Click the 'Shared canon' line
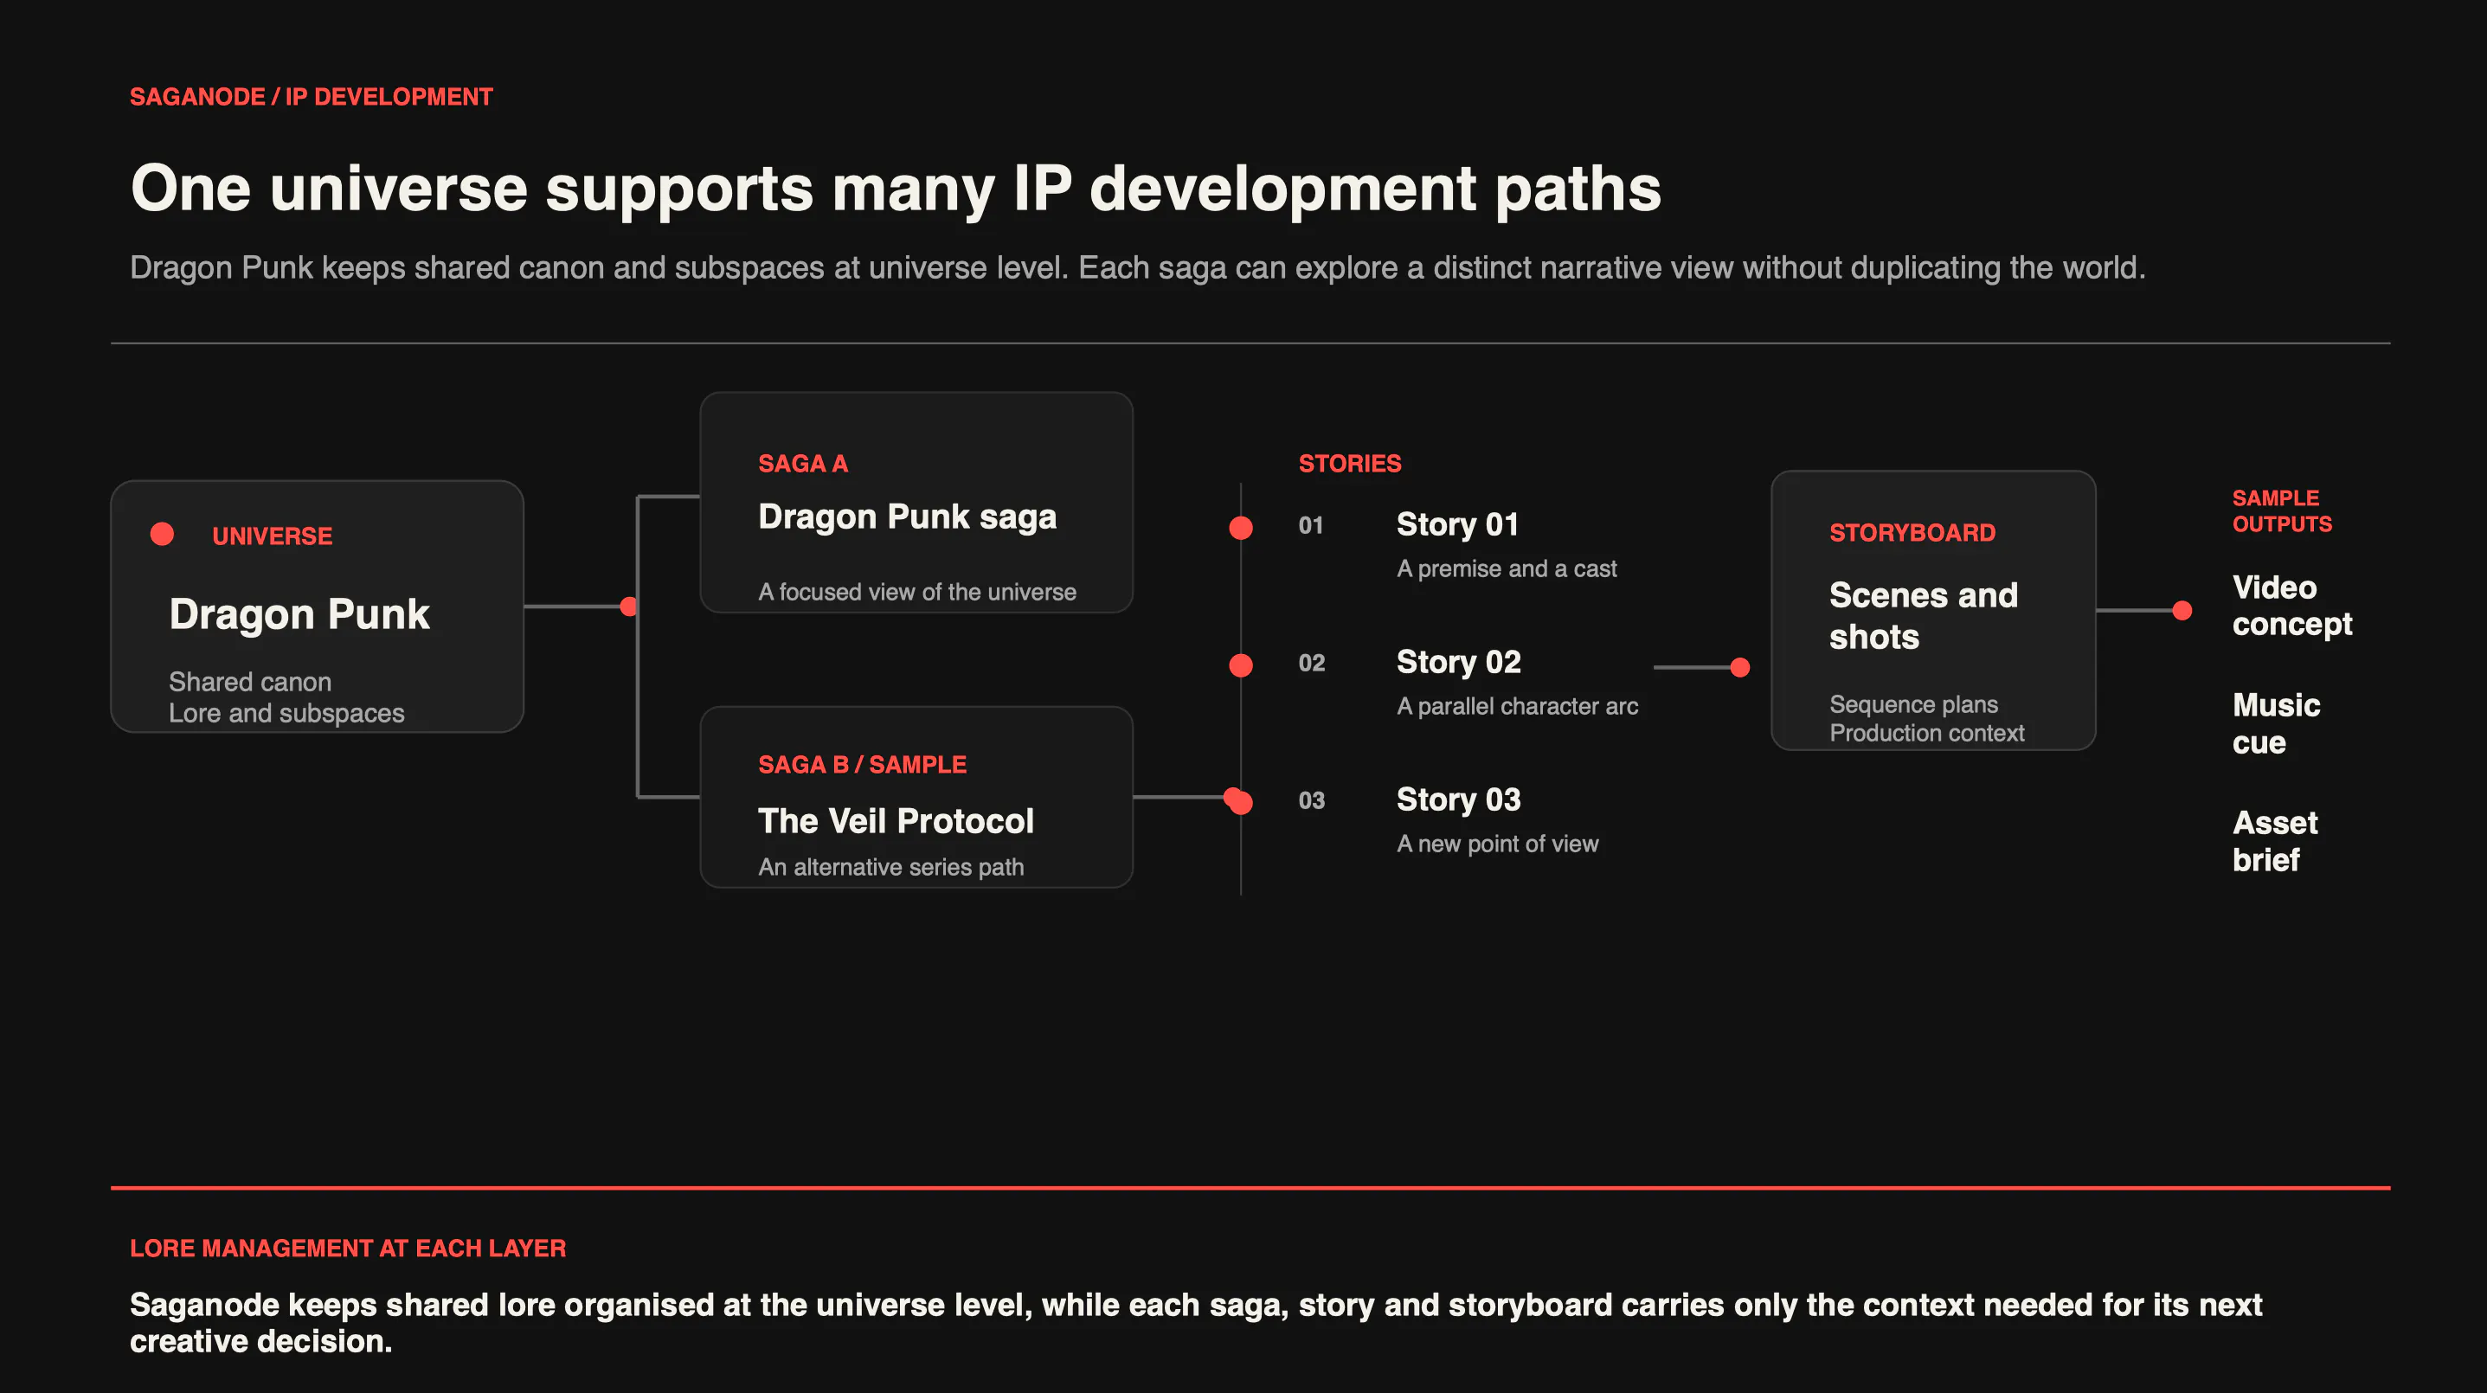The image size is (2487, 1393). click(x=250, y=682)
